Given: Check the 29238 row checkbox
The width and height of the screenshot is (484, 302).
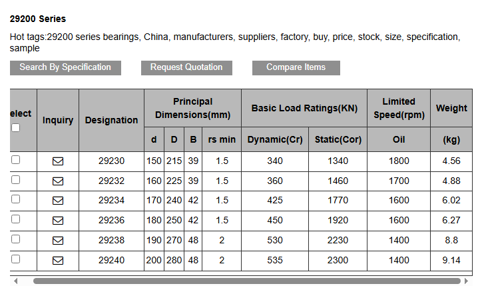Looking at the screenshot, I should pos(16,239).
